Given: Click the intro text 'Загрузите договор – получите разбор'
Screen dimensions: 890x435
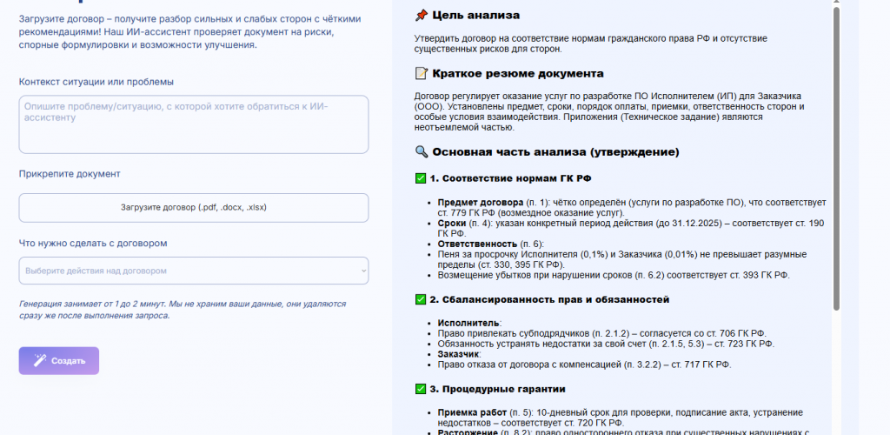Looking at the screenshot, I should point(189,32).
